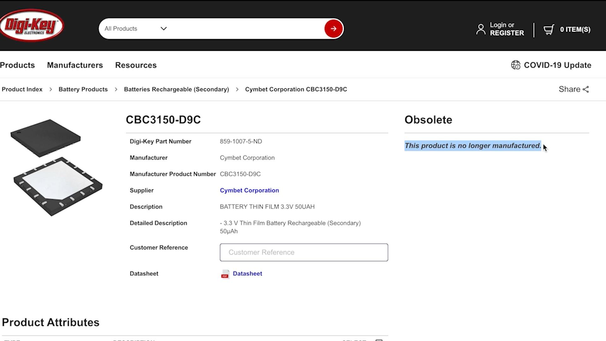This screenshot has width=606, height=341.
Task: Go to Product Index breadcrumb
Action: (22, 89)
